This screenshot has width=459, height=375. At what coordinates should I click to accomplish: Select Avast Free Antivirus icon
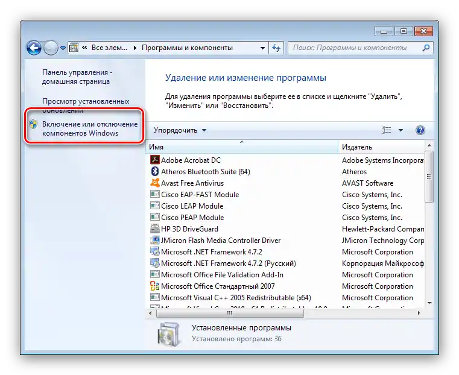(154, 183)
